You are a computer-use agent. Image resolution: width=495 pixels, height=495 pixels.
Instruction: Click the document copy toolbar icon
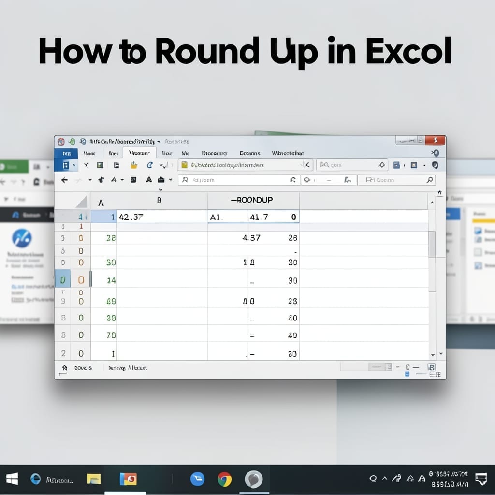(116, 165)
